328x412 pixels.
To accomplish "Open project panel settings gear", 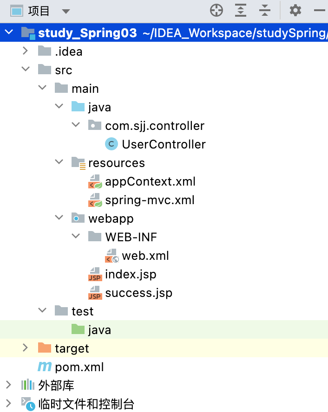I will 295,11.
